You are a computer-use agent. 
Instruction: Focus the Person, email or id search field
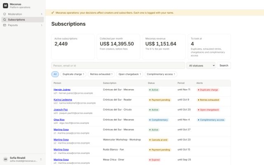point(118,66)
